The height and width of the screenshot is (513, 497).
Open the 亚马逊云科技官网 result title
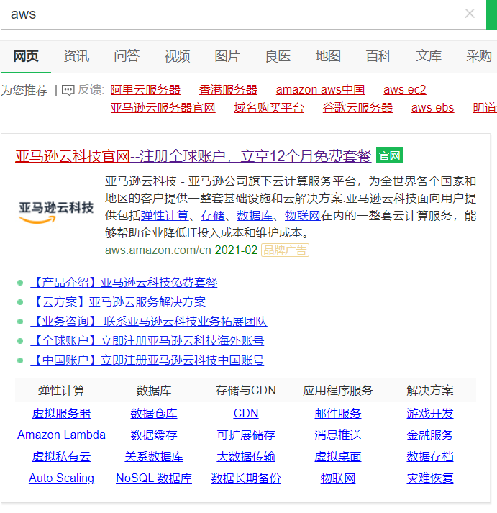click(x=193, y=156)
